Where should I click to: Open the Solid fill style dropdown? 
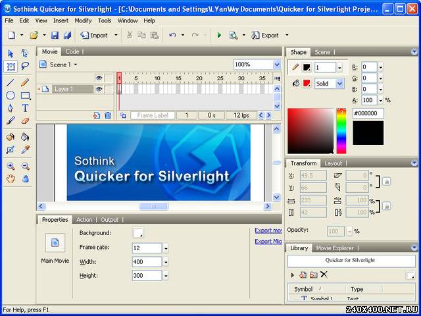tap(339, 84)
